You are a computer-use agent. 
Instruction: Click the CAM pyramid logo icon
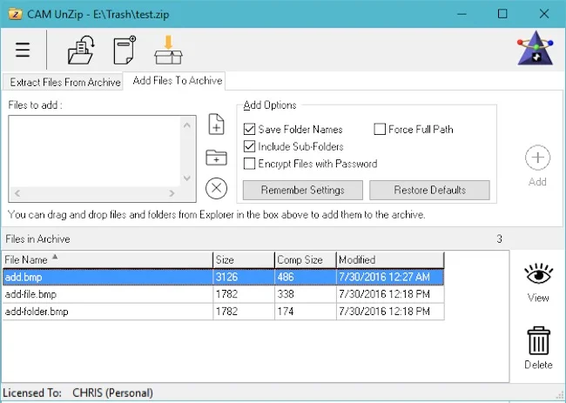(x=535, y=49)
